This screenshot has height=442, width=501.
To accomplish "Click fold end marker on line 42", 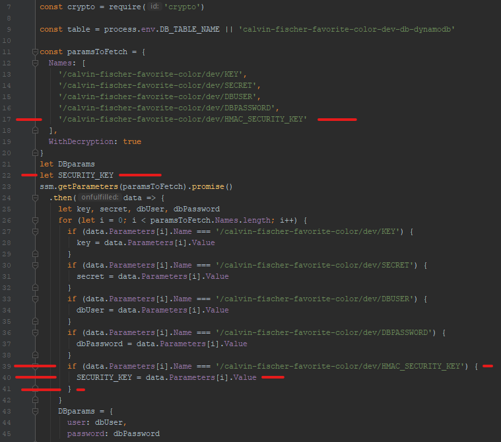I will [x=35, y=400].
